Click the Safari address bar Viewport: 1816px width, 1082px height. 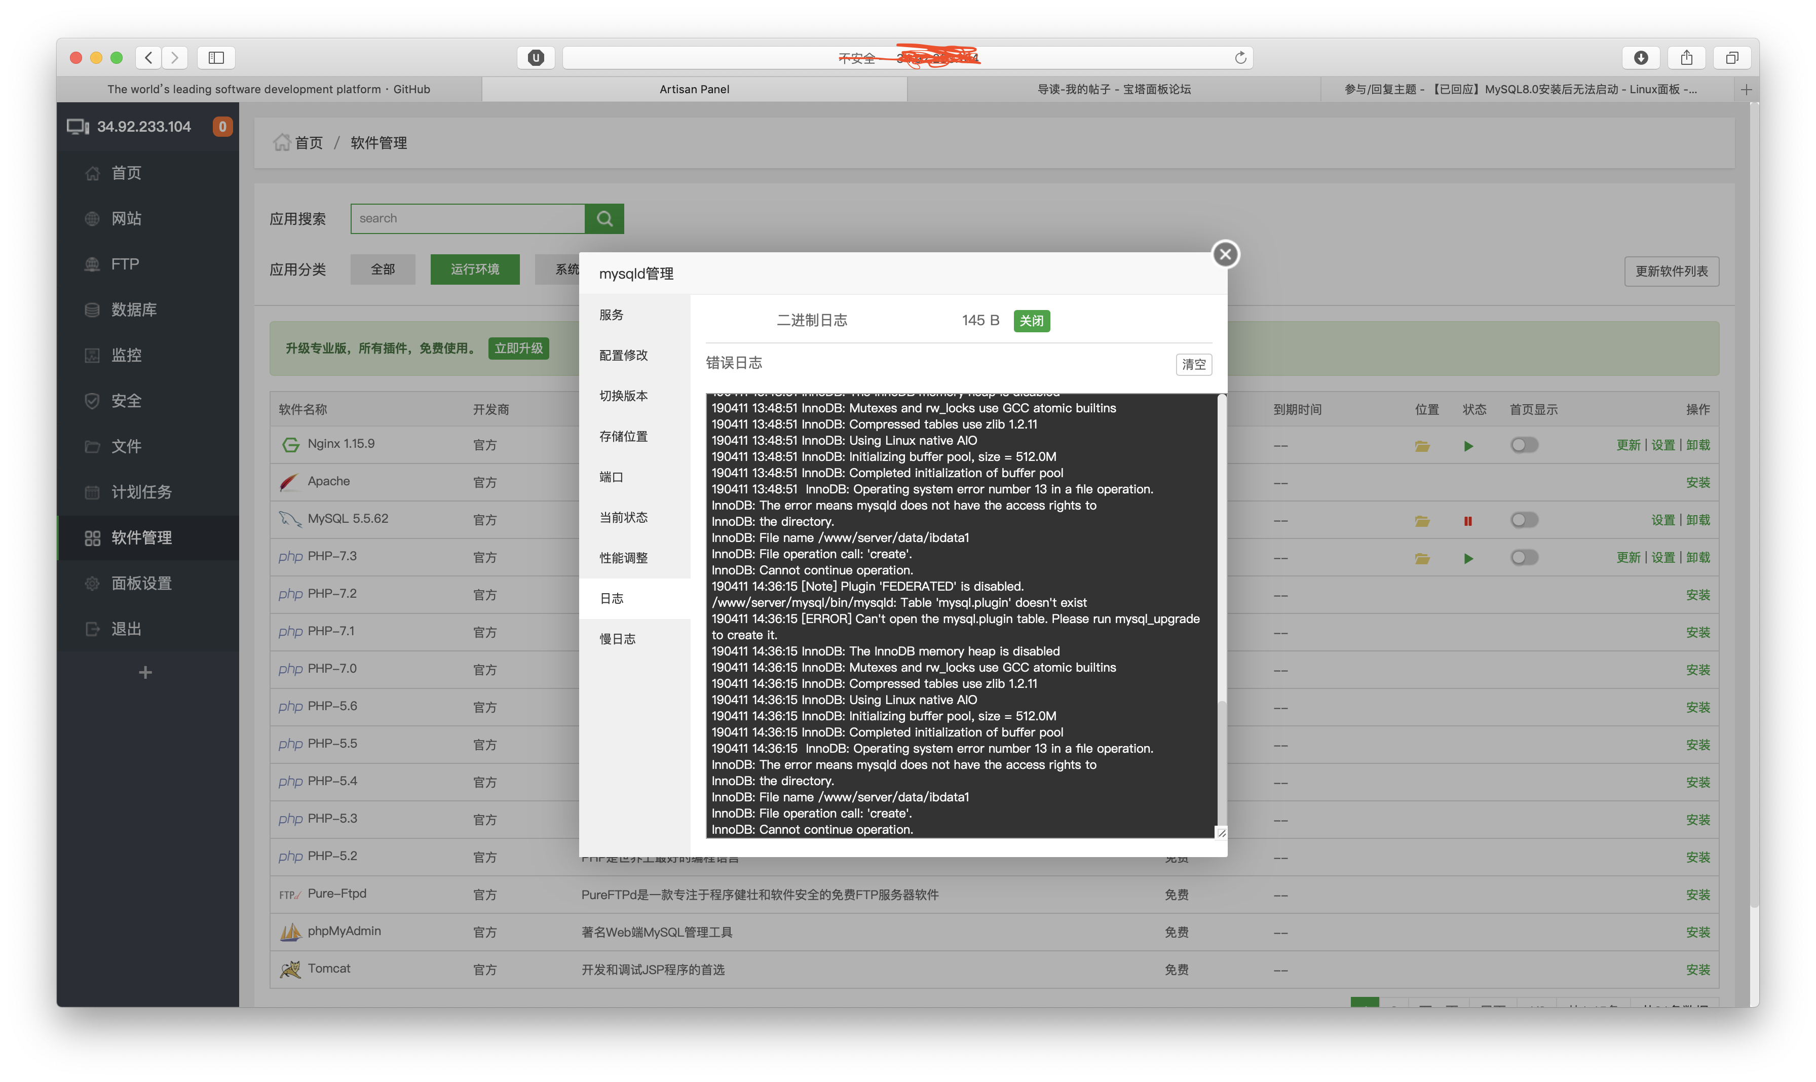[907, 58]
